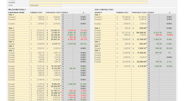184x101 pixels.
Task: Select the percentage cell -70.00%
Action: 170,35
